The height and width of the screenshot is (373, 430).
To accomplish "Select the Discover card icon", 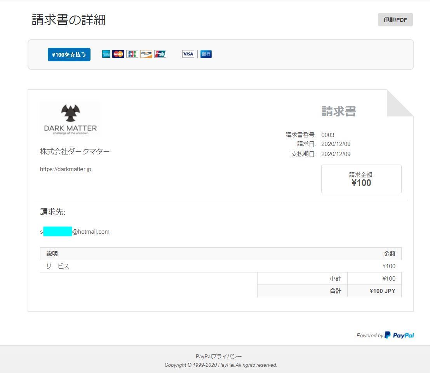I will tap(146, 54).
